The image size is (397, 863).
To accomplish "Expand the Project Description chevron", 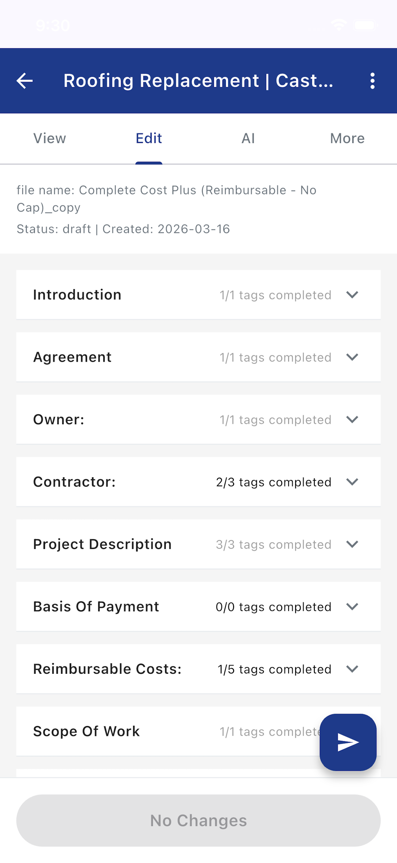I will [x=352, y=544].
